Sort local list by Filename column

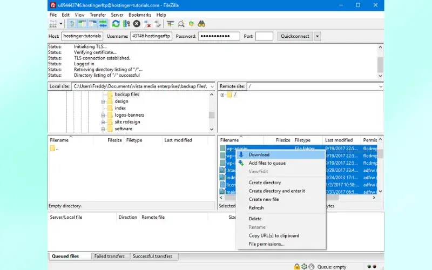71,140
